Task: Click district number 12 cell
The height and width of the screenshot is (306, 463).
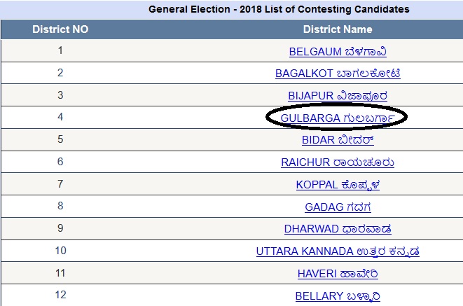Action: pyautogui.click(x=60, y=295)
